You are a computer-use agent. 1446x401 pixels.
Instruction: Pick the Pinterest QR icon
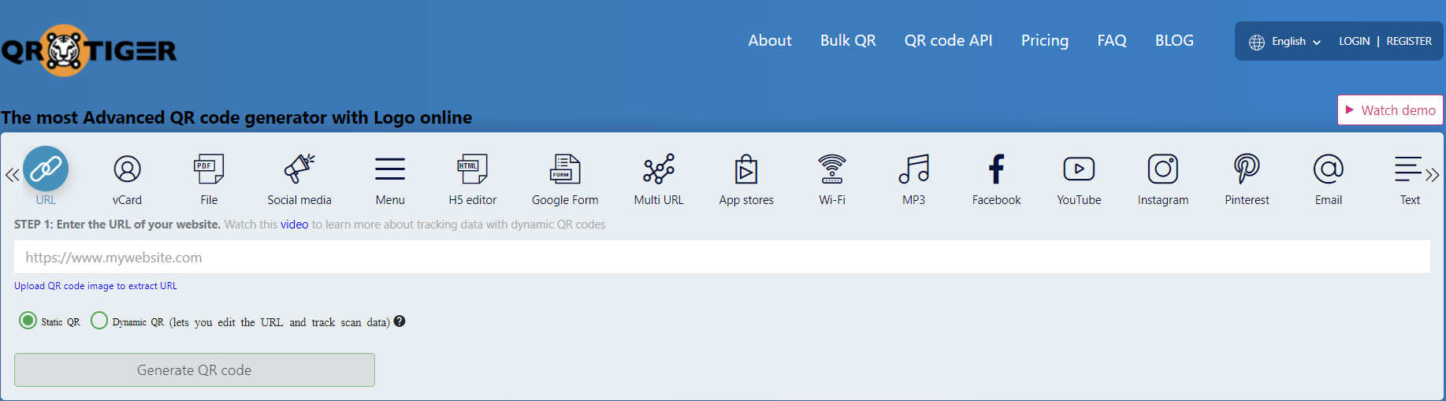[x=1247, y=169]
